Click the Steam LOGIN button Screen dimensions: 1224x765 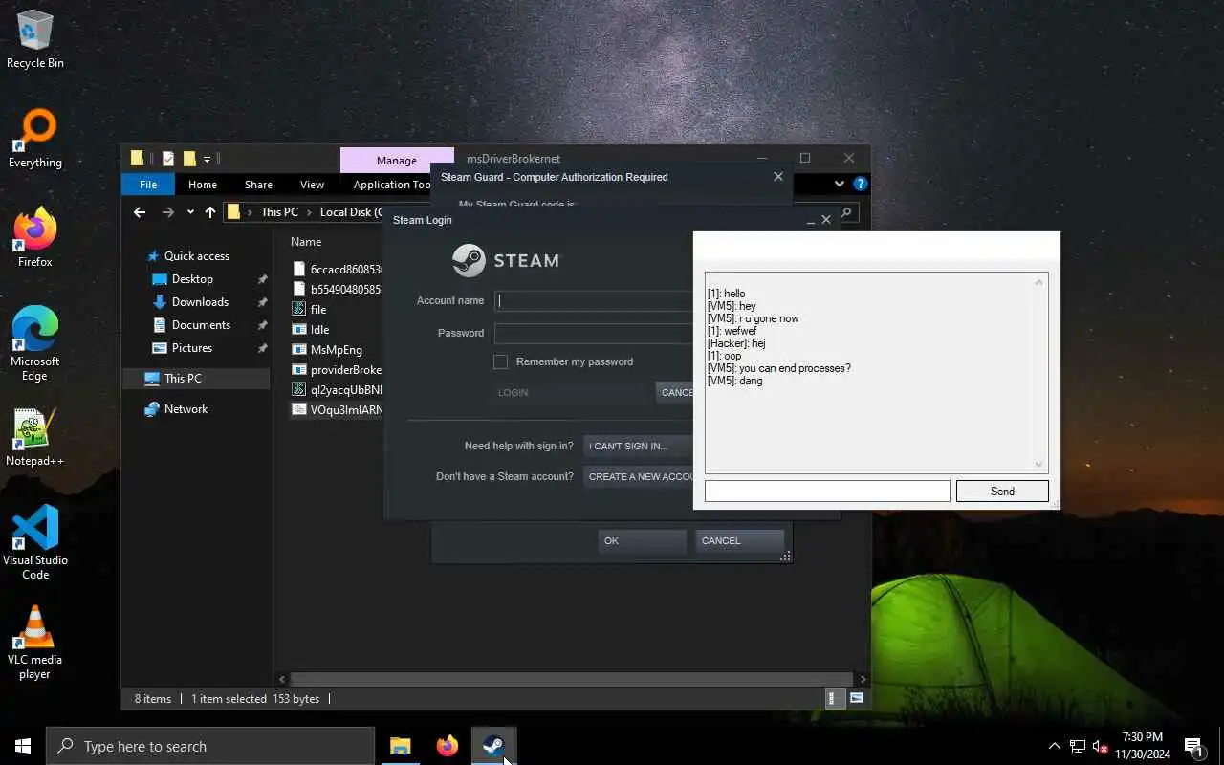click(570, 392)
